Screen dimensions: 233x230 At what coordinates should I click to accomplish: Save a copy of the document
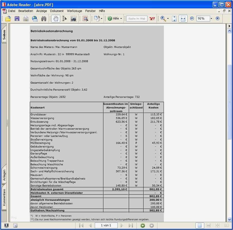coord(16,18)
